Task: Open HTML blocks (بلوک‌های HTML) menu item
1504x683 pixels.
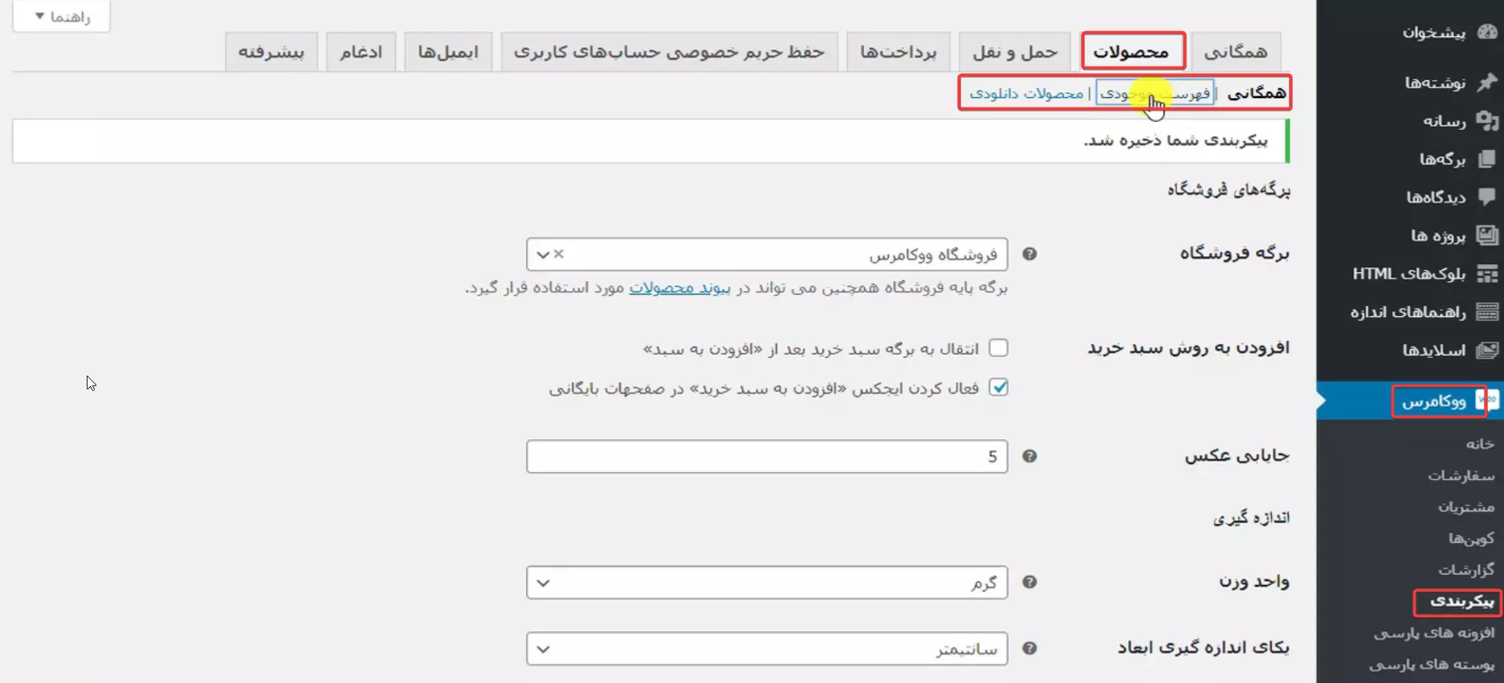Action: [x=1409, y=274]
